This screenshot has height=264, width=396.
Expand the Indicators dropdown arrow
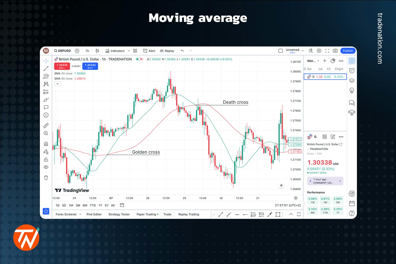pyautogui.click(x=129, y=51)
